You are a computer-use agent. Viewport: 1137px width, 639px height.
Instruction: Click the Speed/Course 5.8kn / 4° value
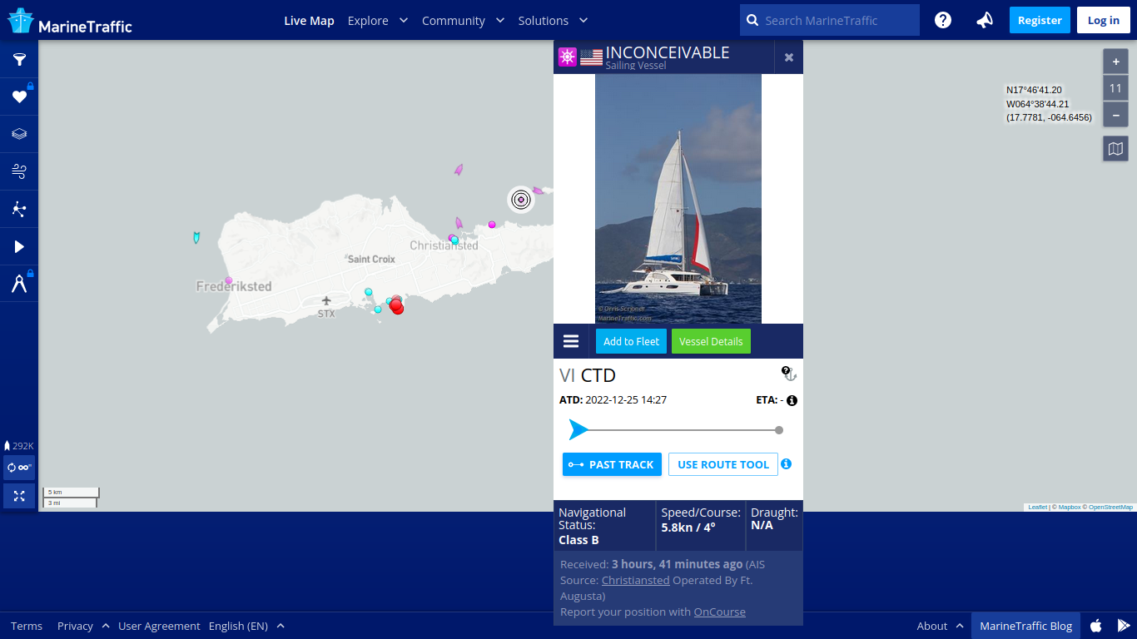pyautogui.click(x=688, y=528)
